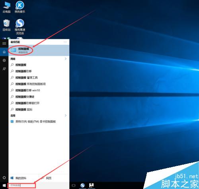Screen dimensions: 199x189
Task: Open the three-dots more options in search panel
Action: [x=65, y=42]
